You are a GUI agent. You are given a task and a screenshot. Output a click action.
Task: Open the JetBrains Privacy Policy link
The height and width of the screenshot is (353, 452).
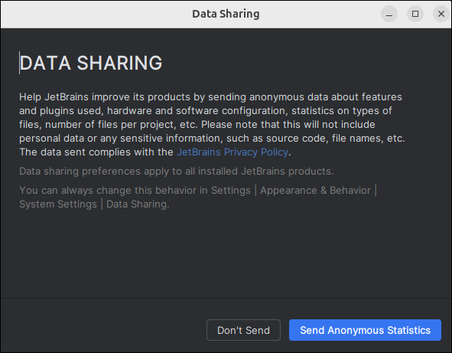pos(233,152)
